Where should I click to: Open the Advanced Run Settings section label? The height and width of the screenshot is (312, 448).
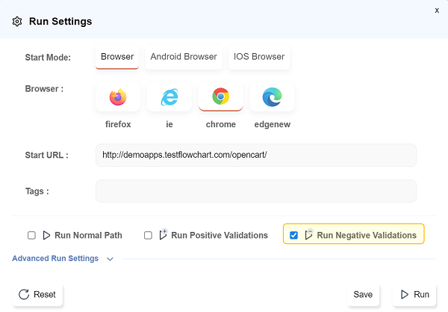coord(55,259)
